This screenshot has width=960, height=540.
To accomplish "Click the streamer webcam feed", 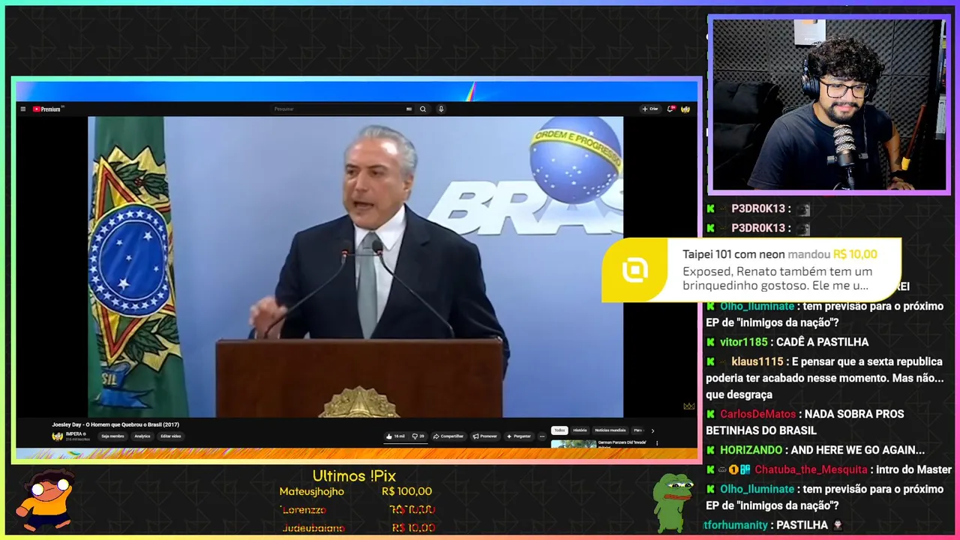I will click(x=828, y=105).
